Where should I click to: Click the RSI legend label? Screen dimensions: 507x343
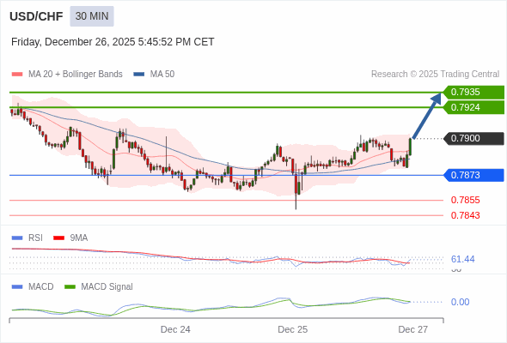[x=35, y=238]
